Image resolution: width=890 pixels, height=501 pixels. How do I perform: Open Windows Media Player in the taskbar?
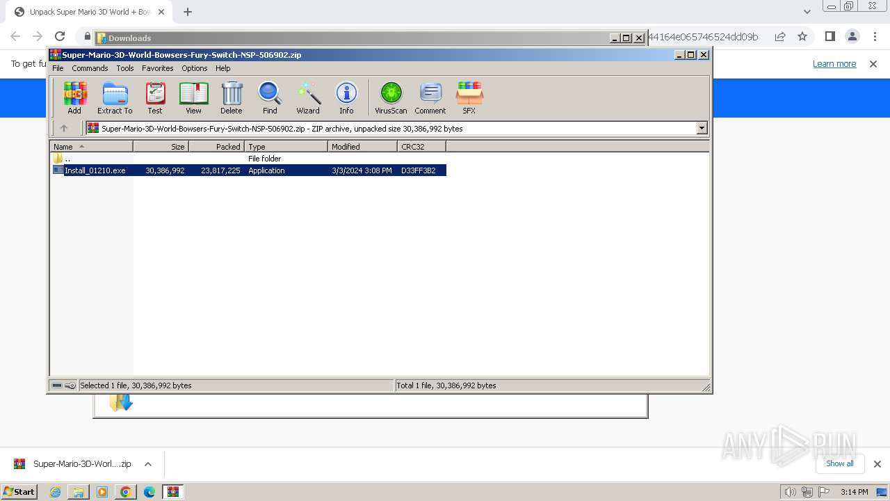pyautogui.click(x=102, y=492)
